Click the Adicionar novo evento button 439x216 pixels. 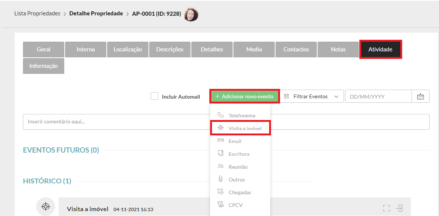click(x=244, y=96)
